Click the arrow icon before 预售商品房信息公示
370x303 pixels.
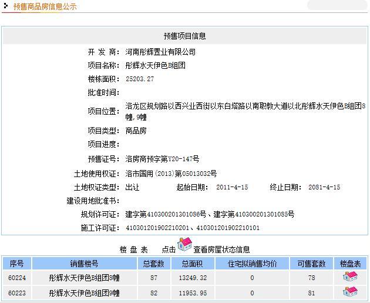[6, 6]
